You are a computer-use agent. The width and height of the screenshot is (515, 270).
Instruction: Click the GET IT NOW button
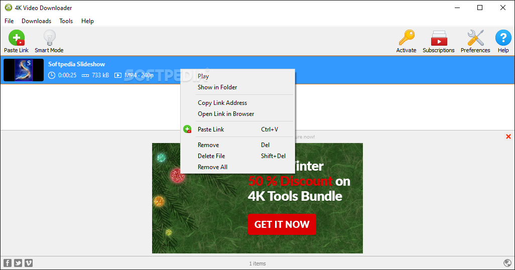pyautogui.click(x=282, y=224)
